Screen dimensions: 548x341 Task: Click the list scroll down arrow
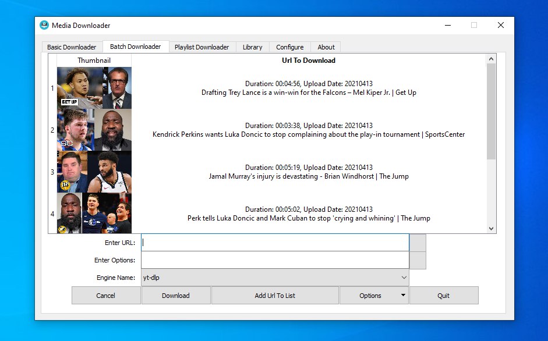coord(491,229)
